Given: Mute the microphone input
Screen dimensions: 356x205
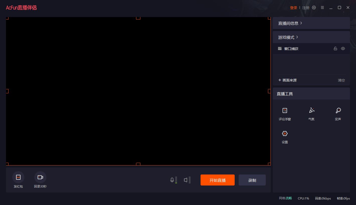Looking at the screenshot, I should 172,180.
